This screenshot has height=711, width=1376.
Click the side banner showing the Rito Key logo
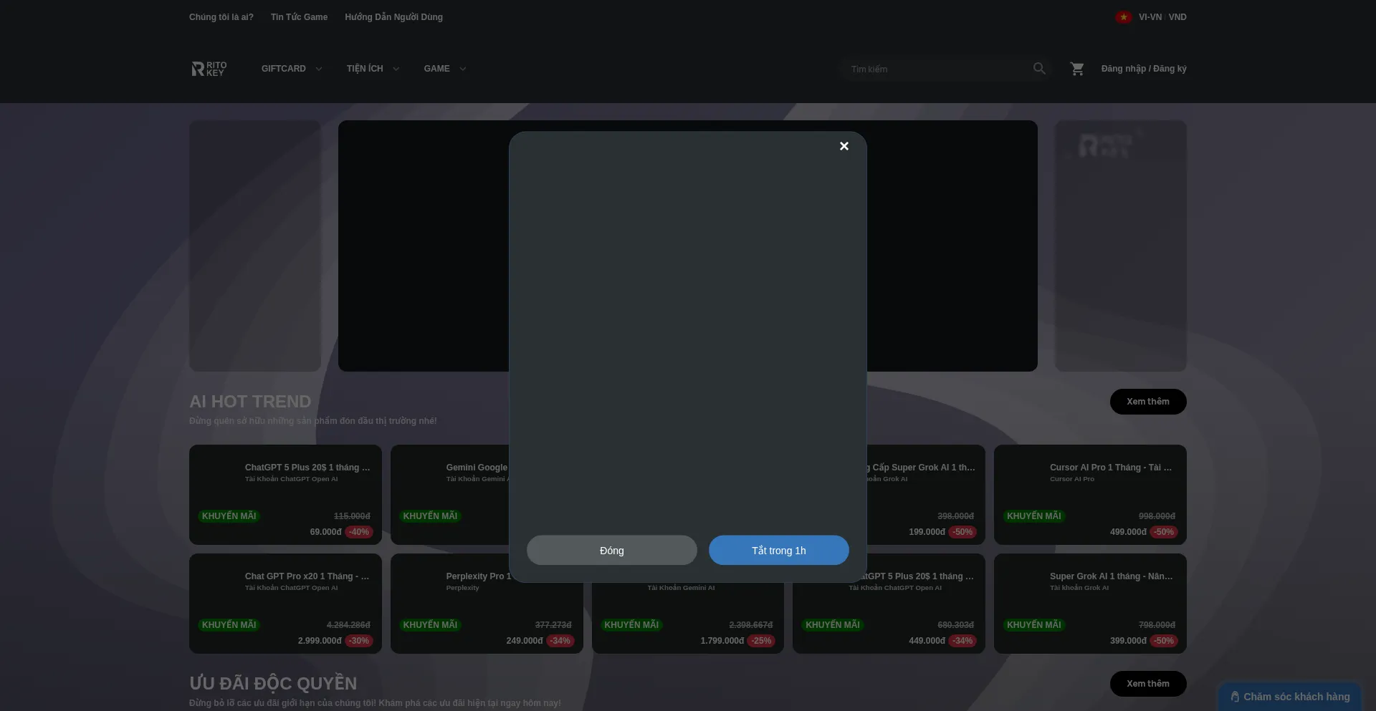(x=1121, y=246)
